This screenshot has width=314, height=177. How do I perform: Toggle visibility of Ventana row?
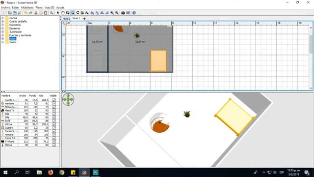54,103
